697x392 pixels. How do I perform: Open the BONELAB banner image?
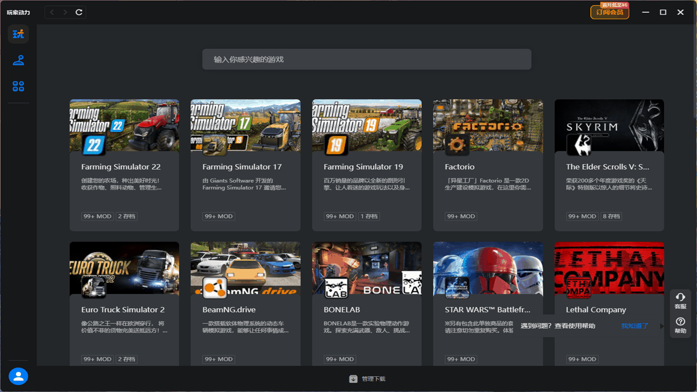[366, 268]
